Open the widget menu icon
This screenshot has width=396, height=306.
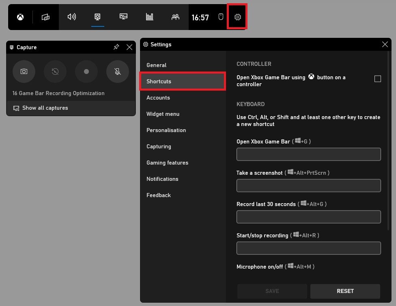click(45, 17)
